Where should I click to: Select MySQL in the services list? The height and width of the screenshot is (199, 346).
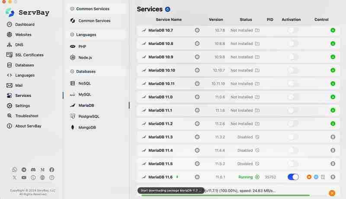[x=85, y=94]
